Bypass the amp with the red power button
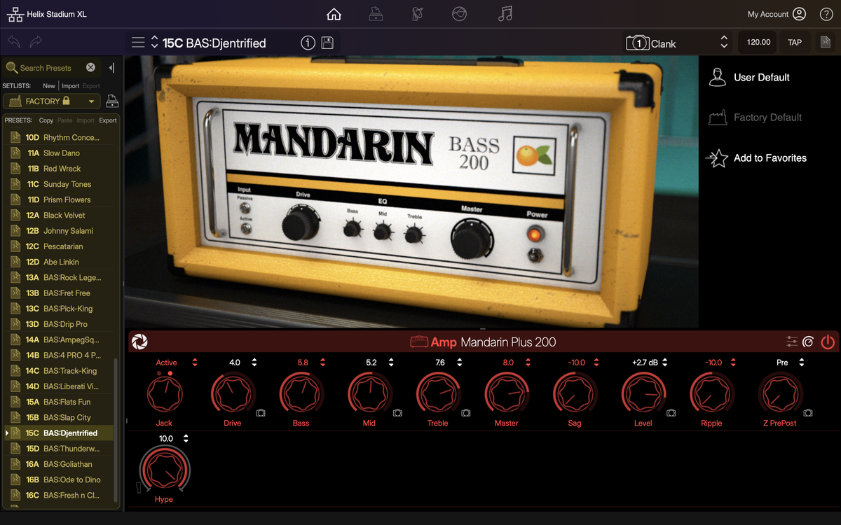841x525 pixels. point(828,342)
